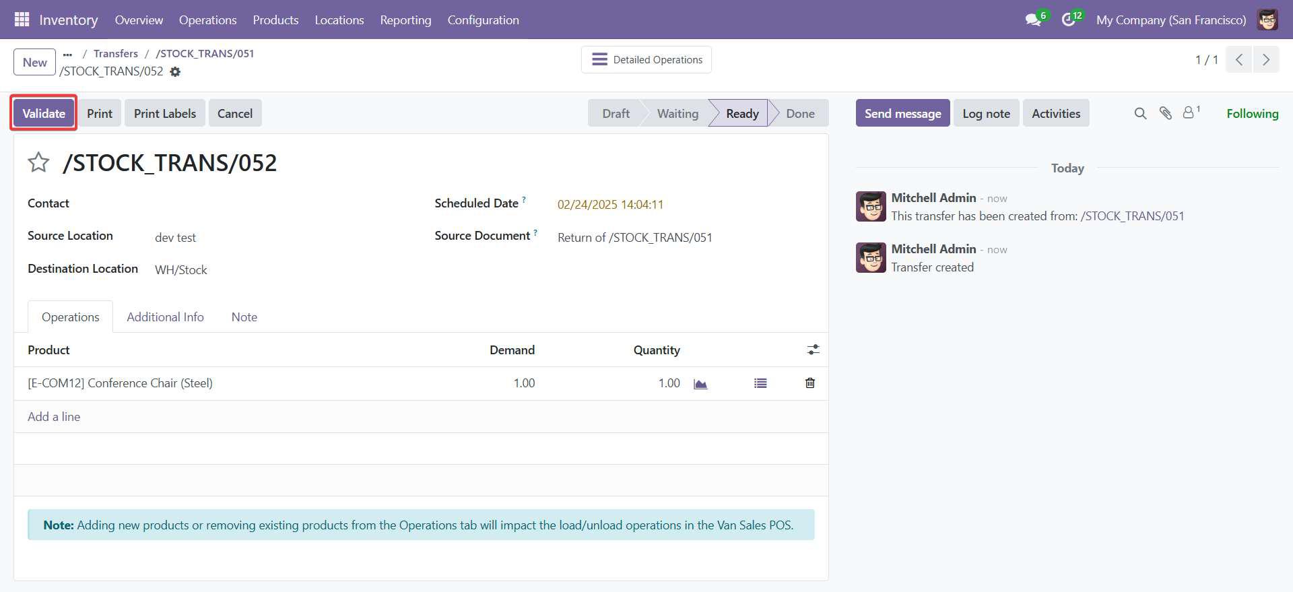The width and height of the screenshot is (1293, 592).
Task: Open the followers list dropdown
Action: click(1191, 112)
